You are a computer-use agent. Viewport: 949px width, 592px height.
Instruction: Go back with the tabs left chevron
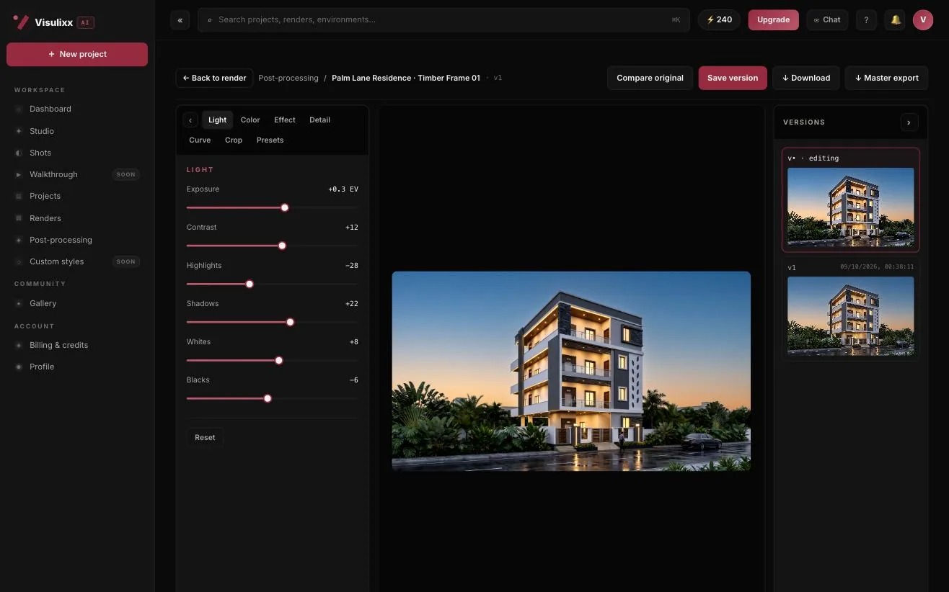point(190,120)
